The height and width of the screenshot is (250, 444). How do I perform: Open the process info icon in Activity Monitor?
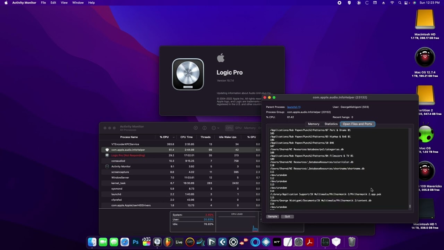(205, 128)
